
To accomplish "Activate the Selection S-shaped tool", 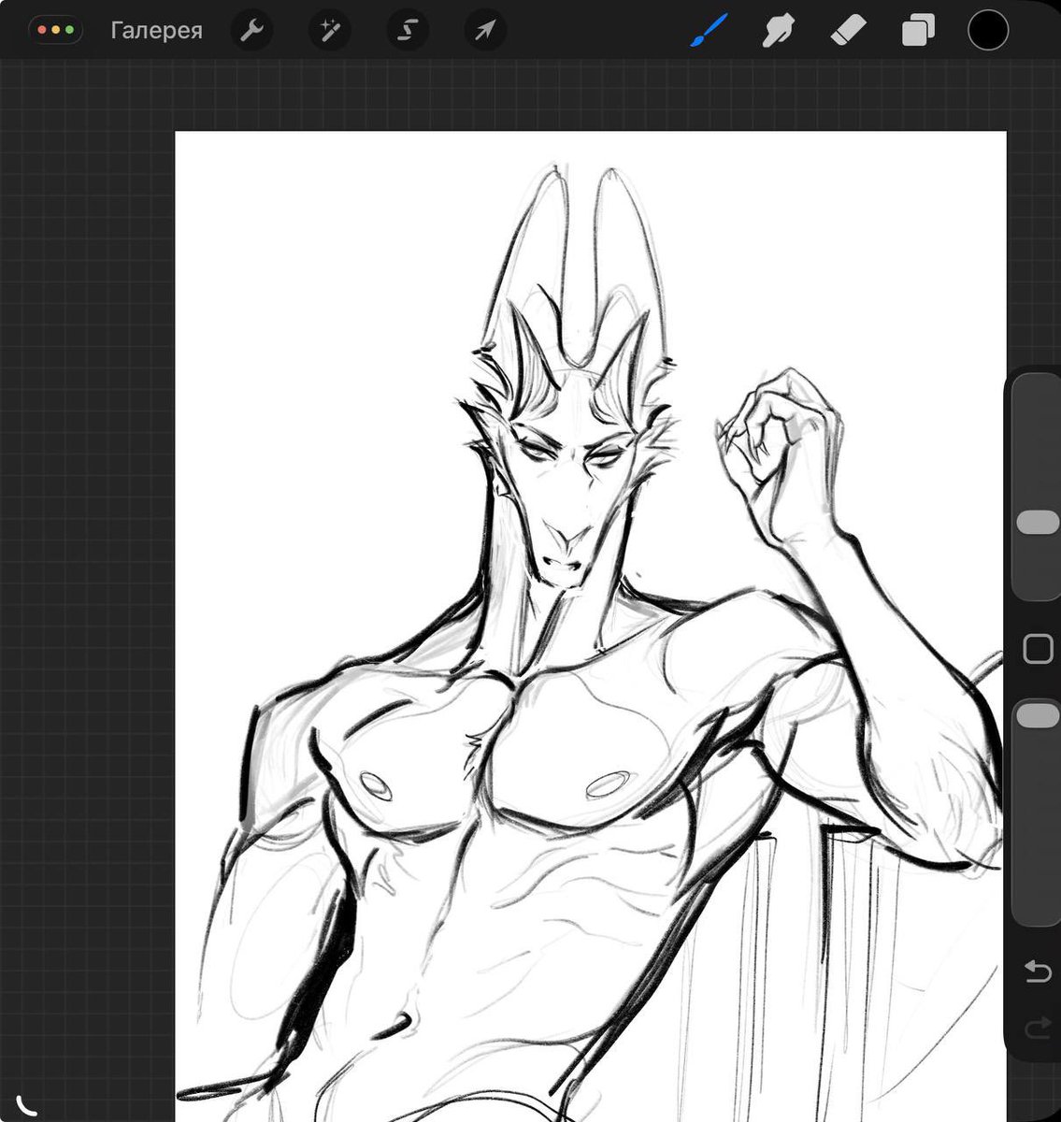I will tap(408, 31).
